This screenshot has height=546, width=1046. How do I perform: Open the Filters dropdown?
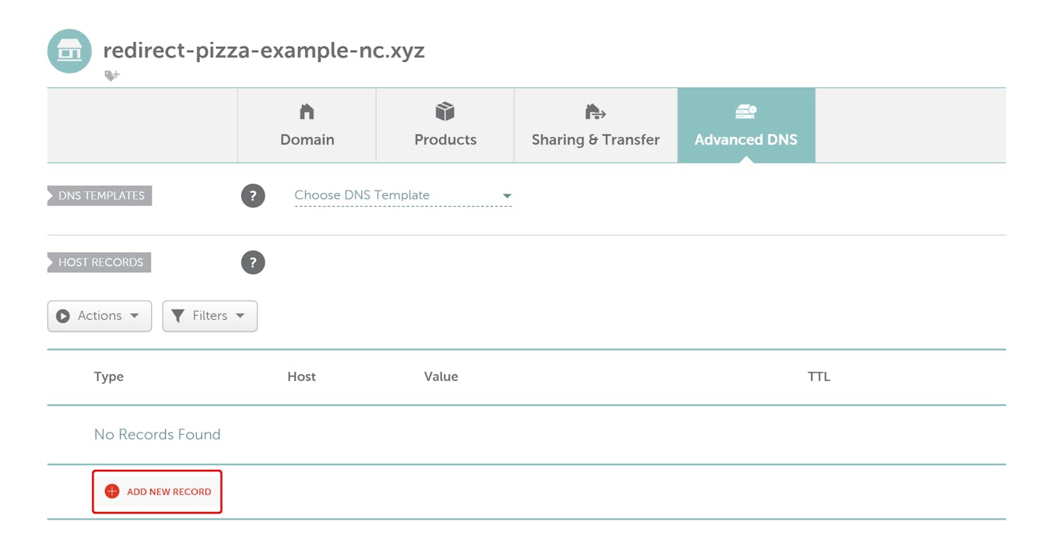209,316
